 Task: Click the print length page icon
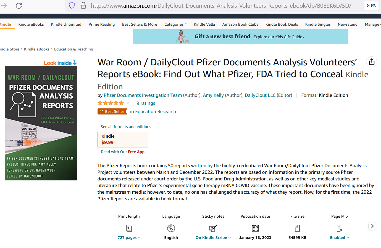tap(129, 228)
